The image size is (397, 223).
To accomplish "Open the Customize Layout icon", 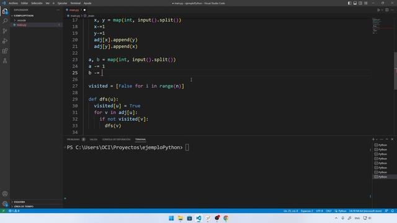I will point(366,3).
